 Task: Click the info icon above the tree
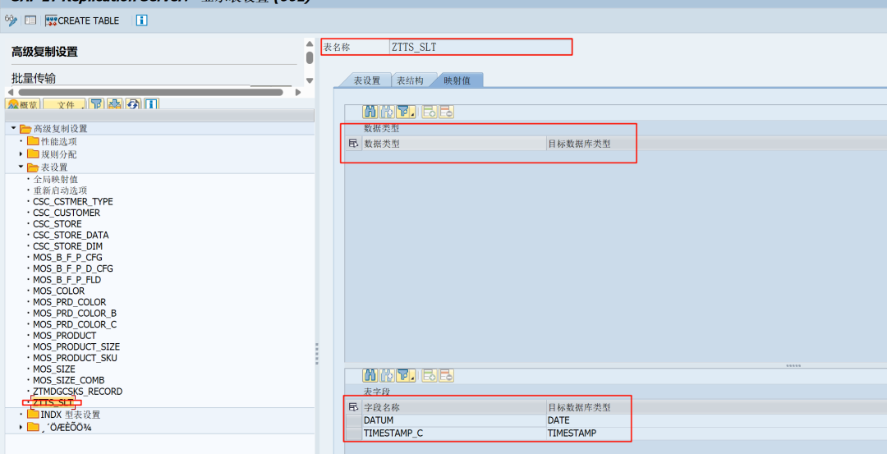[150, 104]
